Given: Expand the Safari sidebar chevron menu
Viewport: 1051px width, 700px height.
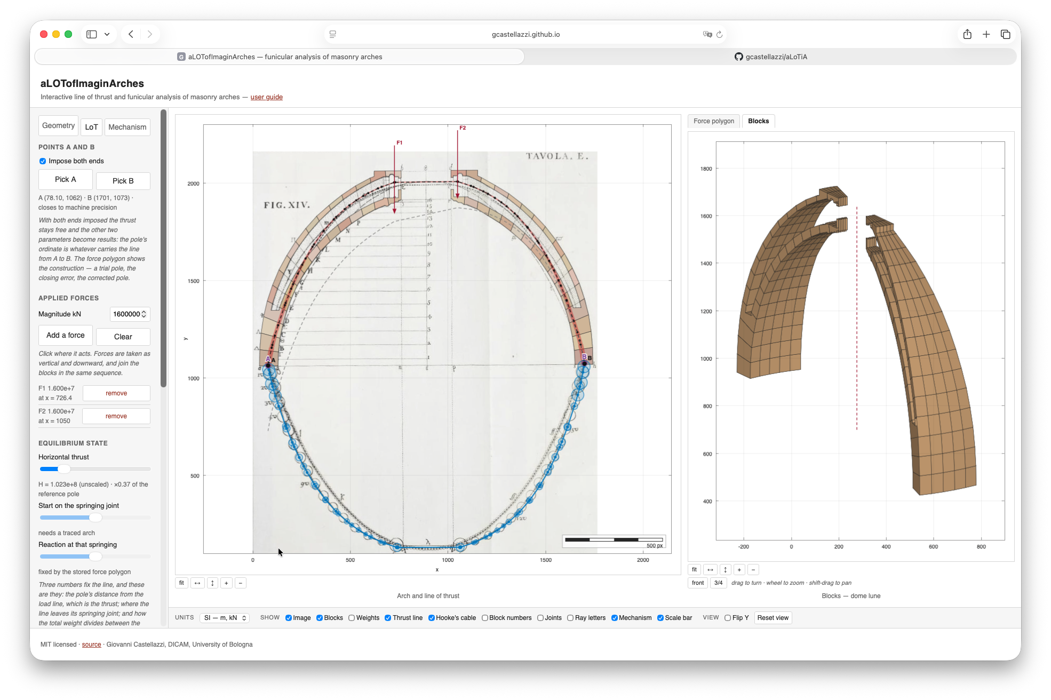Looking at the screenshot, I should tap(107, 34).
